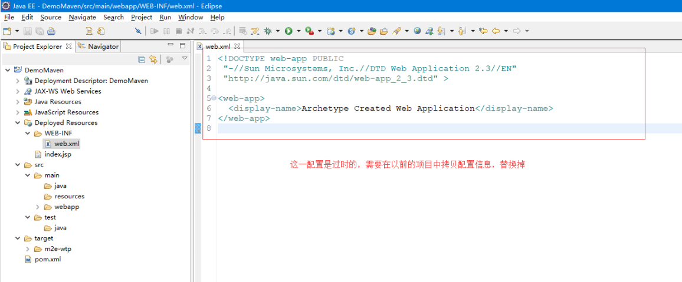Expand the Java Resources node
This screenshot has height=282, width=682.
pos(17,101)
